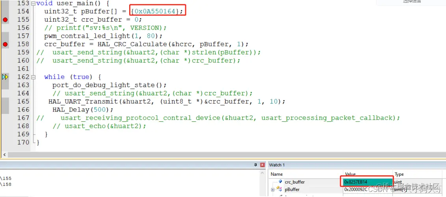The width and height of the screenshot is (446, 197).
Task: Select the crc_buffer name in Watch 1
Action: (x=295, y=182)
